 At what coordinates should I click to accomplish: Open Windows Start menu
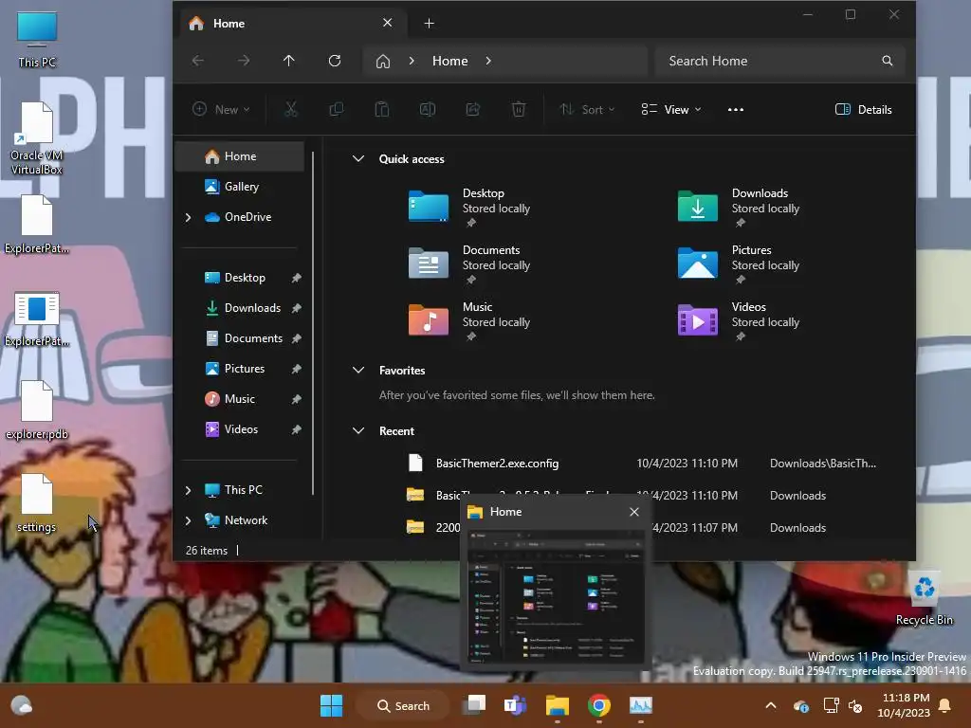pyautogui.click(x=331, y=705)
